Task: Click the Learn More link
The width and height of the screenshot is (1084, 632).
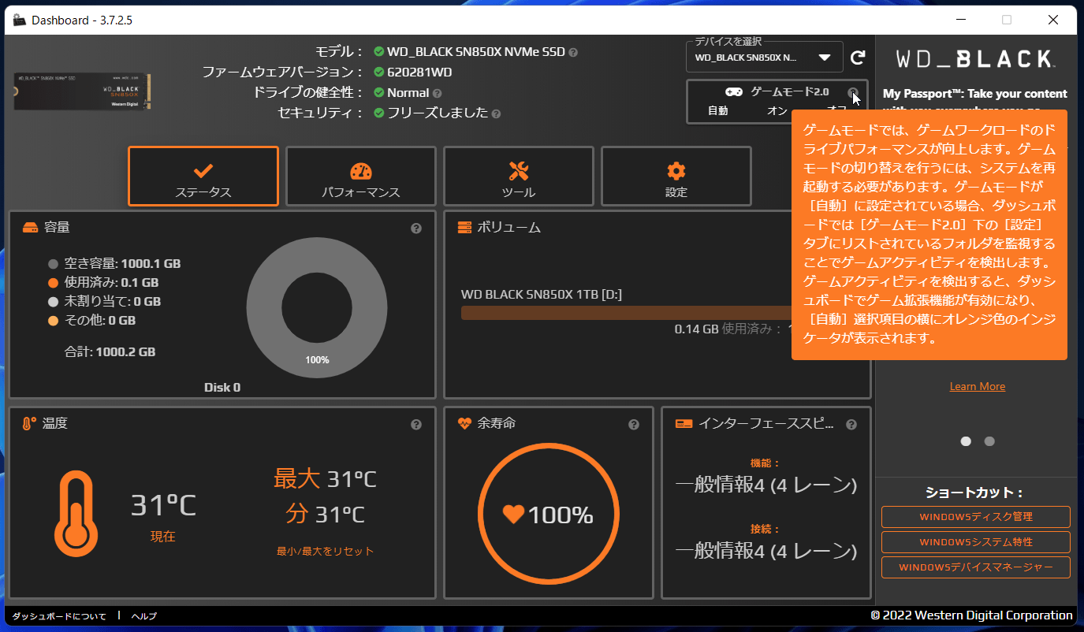Action: pos(978,387)
